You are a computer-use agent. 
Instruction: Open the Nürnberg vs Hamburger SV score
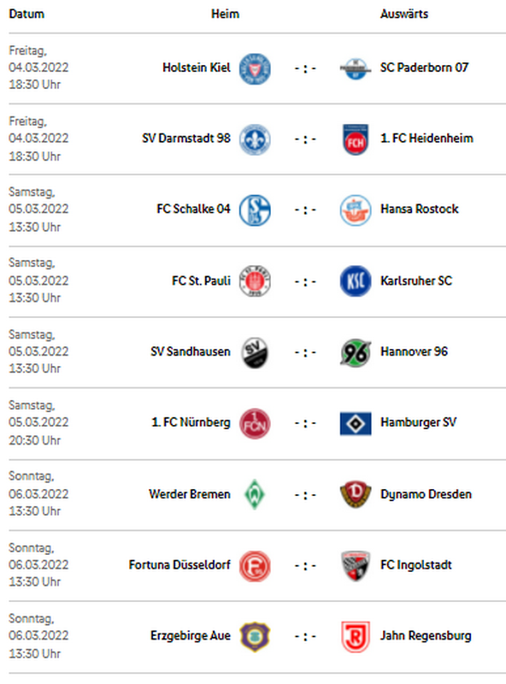tap(305, 423)
